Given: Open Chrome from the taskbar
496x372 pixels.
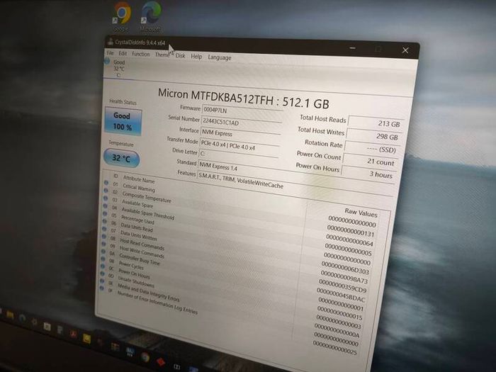Looking at the screenshot, I should pos(145,357).
